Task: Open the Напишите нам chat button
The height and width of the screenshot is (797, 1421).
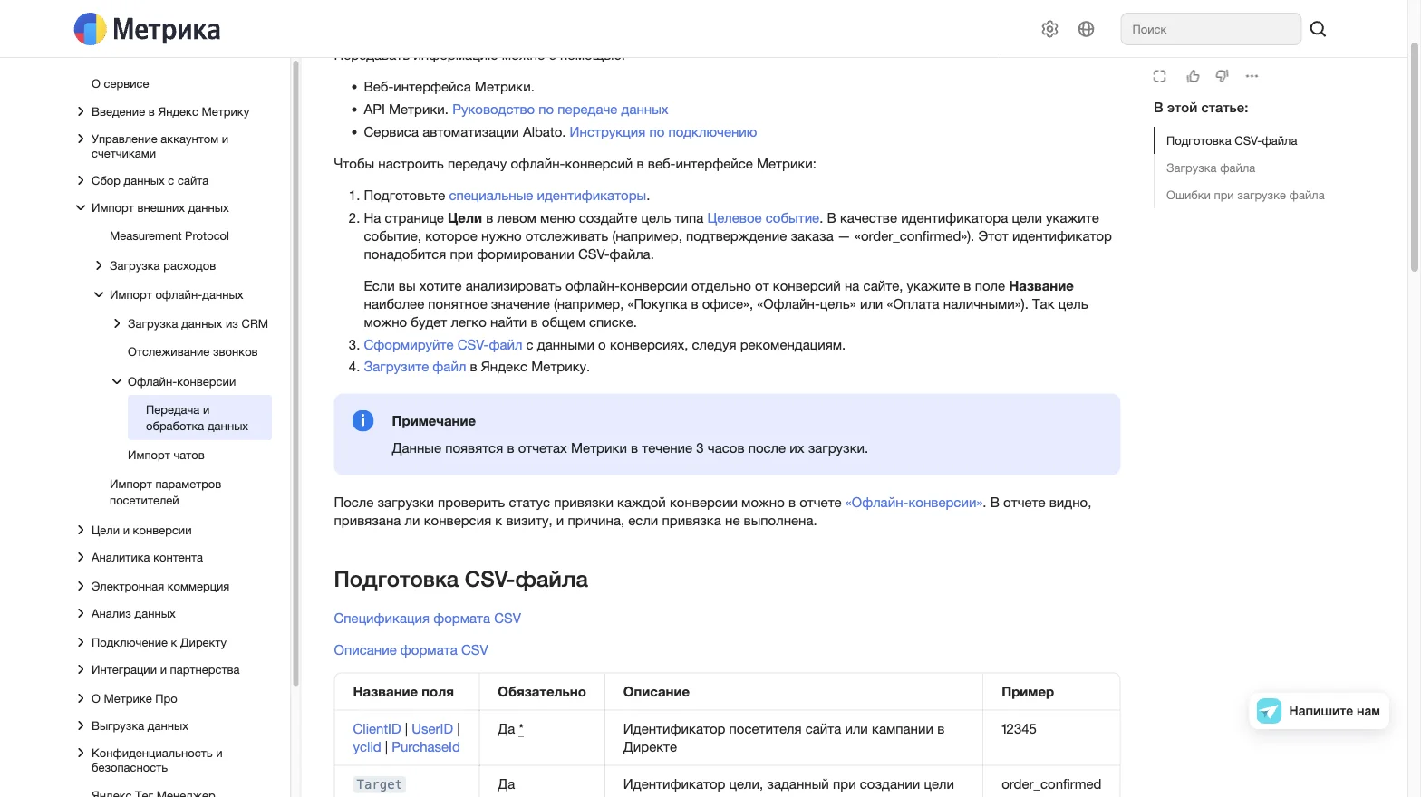Action: pyautogui.click(x=1319, y=711)
